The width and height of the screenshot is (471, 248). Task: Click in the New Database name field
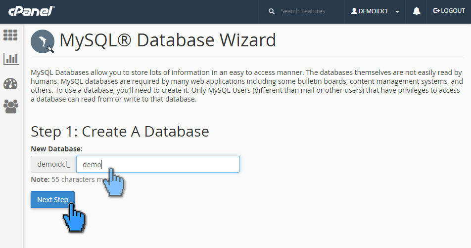point(158,164)
